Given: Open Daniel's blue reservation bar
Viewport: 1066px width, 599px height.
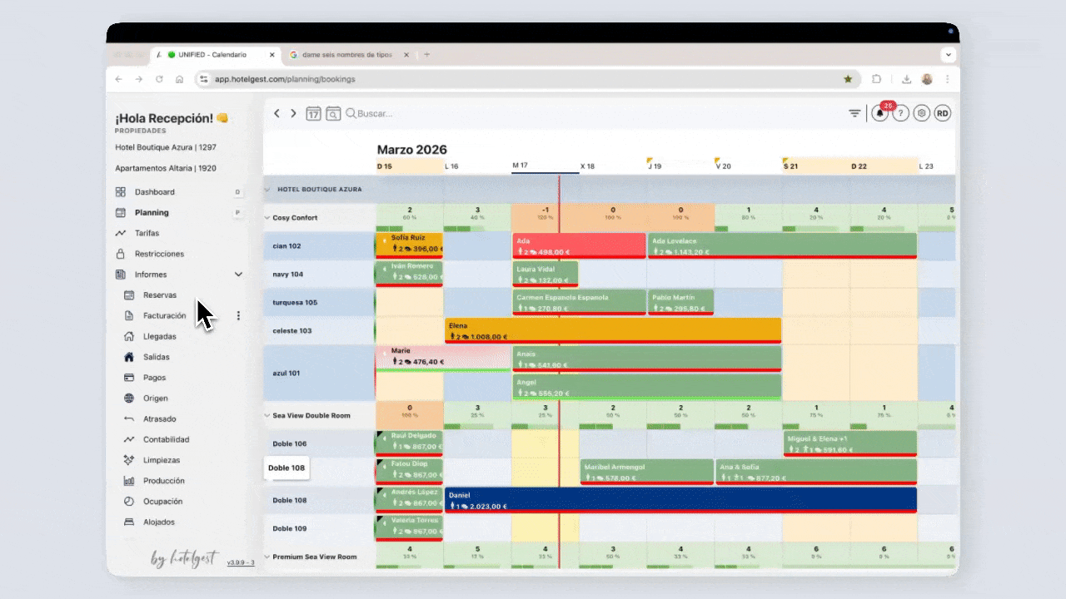Looking at the screenshot, I should [680, 500].
